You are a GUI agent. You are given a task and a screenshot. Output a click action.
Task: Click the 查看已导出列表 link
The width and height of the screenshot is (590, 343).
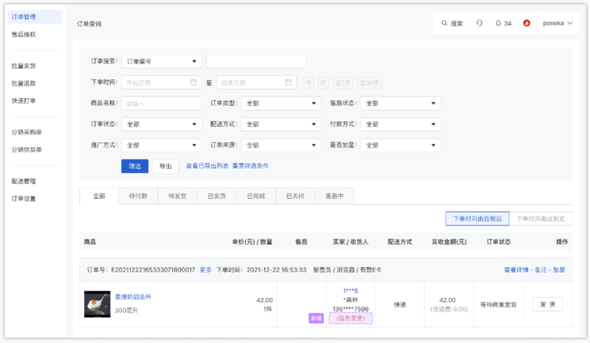pos(207,166)
